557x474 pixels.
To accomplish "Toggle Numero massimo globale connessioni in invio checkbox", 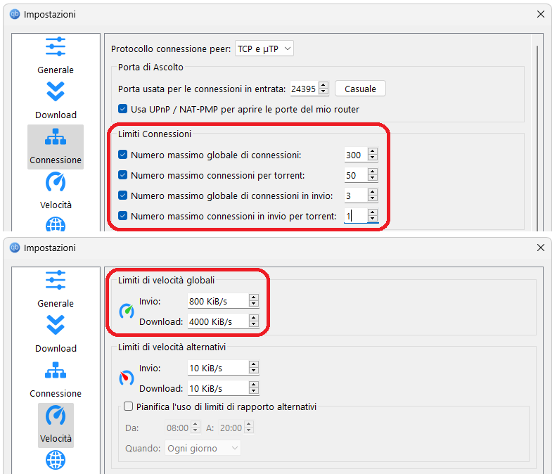I will [x=122, y=195].
